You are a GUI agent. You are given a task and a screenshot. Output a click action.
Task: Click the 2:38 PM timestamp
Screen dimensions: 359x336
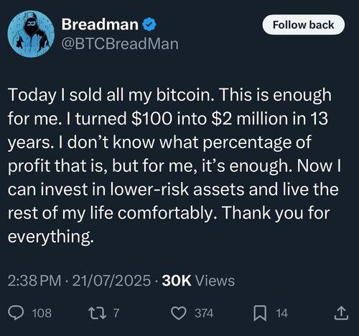pyautogui.click(x=34, y=281)
